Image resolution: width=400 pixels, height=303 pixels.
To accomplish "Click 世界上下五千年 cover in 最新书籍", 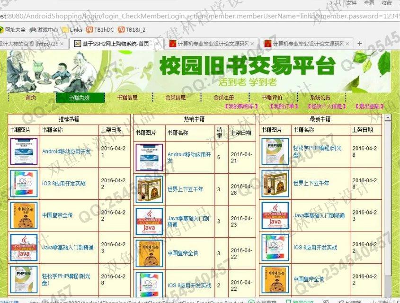I will [275, 183].
